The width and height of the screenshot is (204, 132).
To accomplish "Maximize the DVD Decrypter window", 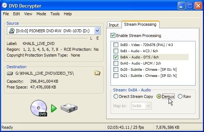I will [x=190, y=6].
